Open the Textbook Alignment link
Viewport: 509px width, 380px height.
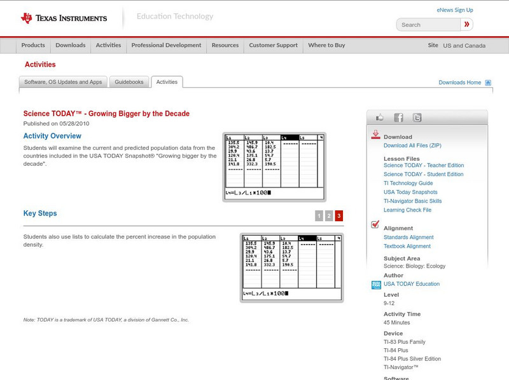tap(407, 247)
